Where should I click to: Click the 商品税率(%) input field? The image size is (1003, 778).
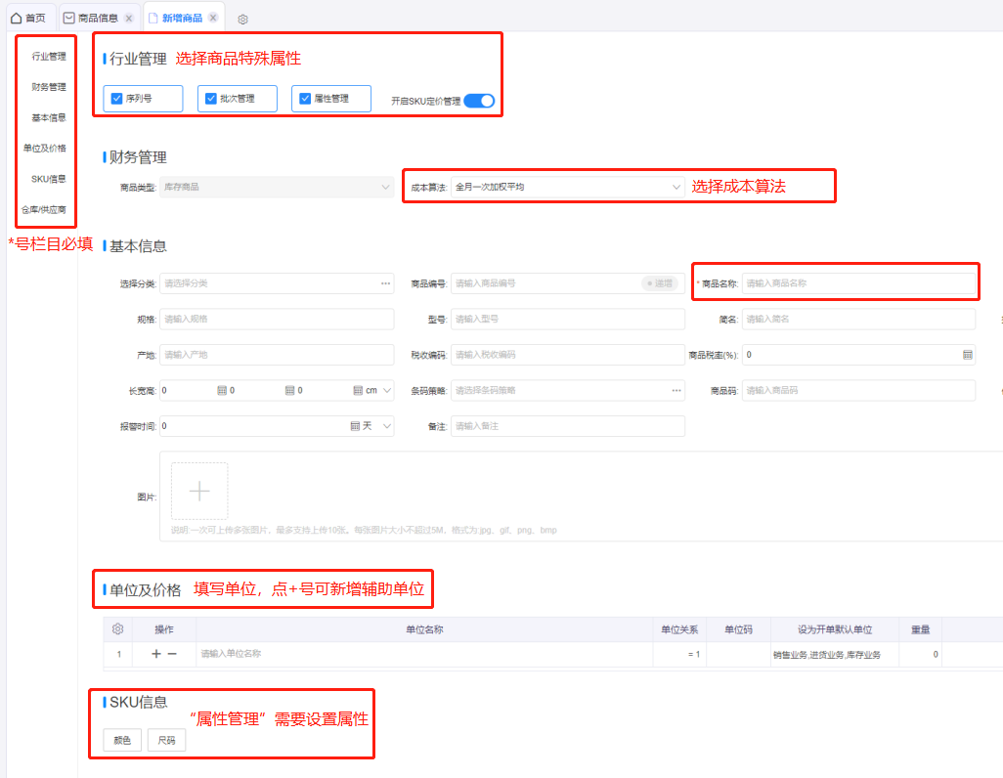[x=858, y=355]
